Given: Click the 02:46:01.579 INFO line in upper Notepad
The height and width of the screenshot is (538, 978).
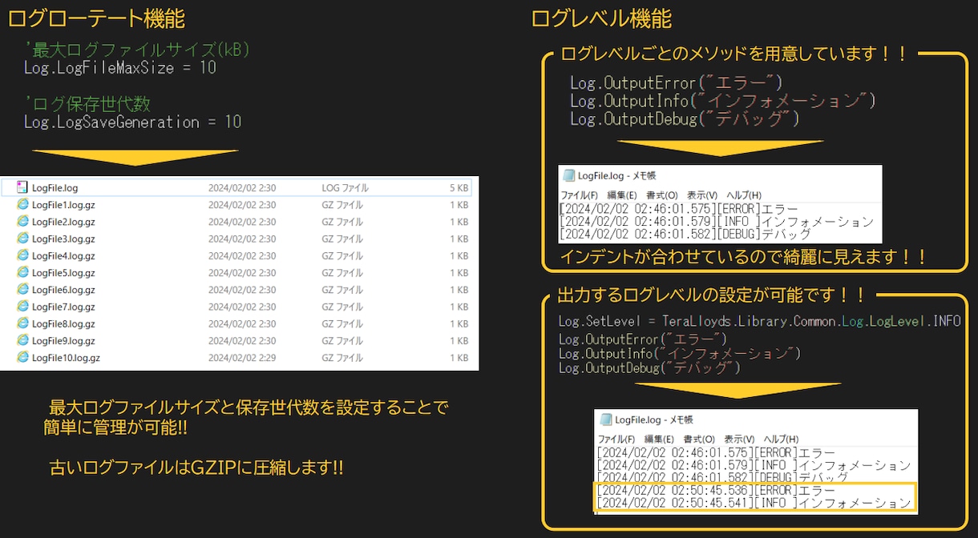Looking at the screenshot, I should click(716, 222).
